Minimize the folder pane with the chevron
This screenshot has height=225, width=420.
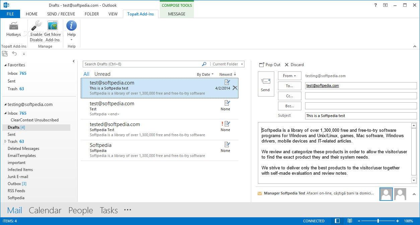[74, 61]
